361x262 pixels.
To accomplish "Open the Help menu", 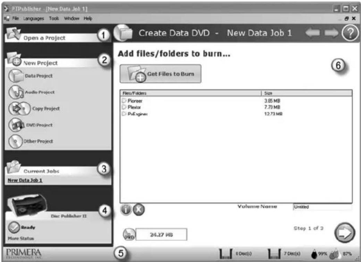I will tap(88, 18).
